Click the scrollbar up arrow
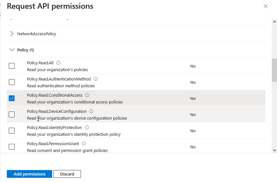This screenshot has width=277, height=182. pos(274,21)
